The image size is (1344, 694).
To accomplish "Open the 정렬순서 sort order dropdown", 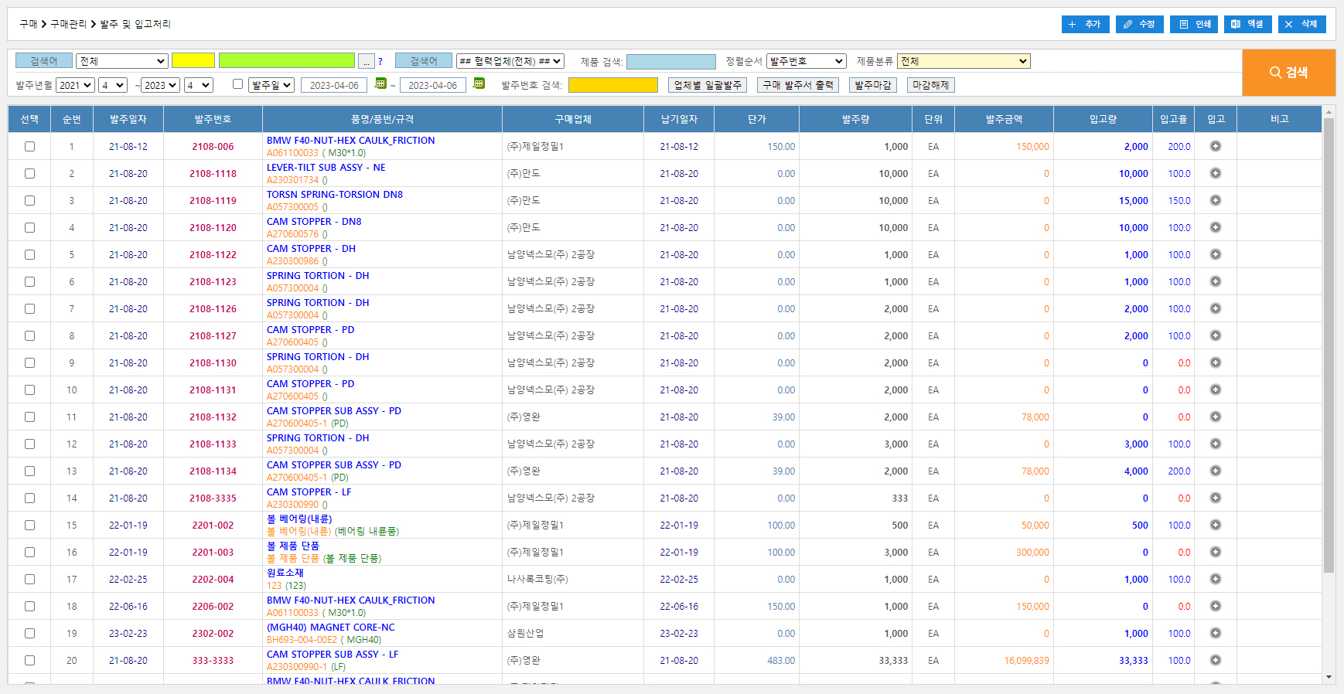I will (806, 61).
